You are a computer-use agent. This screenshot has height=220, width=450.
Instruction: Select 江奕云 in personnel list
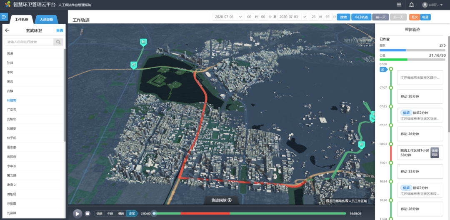pyautogui.click(x=34, y=110)
